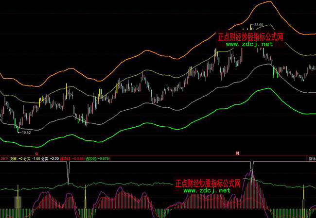This screenshot has width=316, height=218.
Task: Select the 决策 indicator value label
Action: point(16,158)
